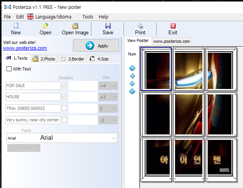Switch to the 1.Texts tab
Screen dimensions: 243x188
tap(17, 58)
